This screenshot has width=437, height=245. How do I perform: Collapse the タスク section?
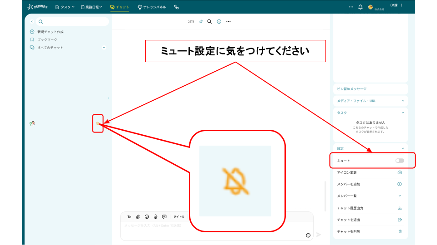tap(403, 113)
